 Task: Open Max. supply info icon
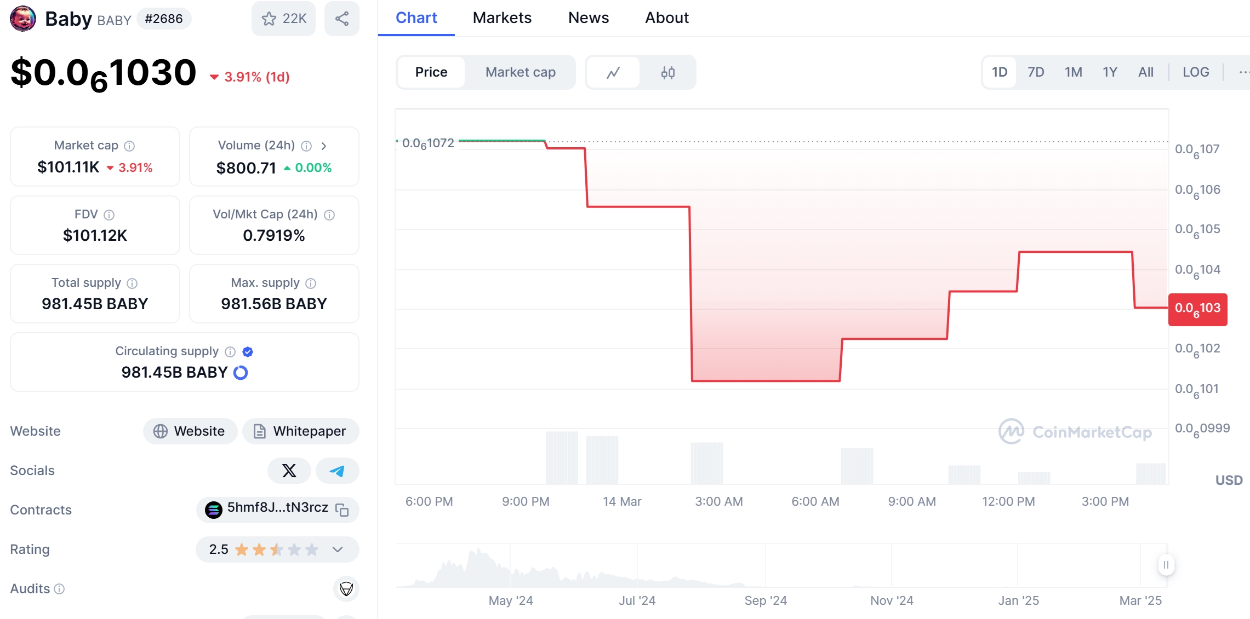311,283
